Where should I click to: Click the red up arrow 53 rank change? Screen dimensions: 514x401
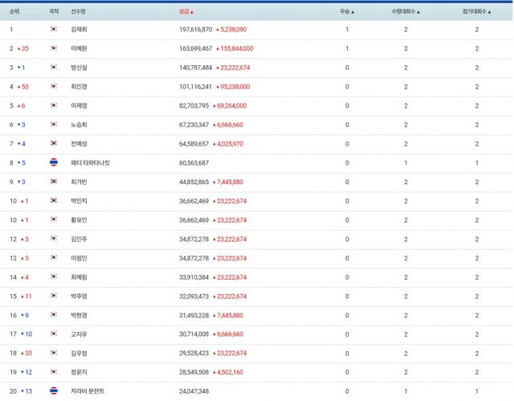(x=23, y=87)
